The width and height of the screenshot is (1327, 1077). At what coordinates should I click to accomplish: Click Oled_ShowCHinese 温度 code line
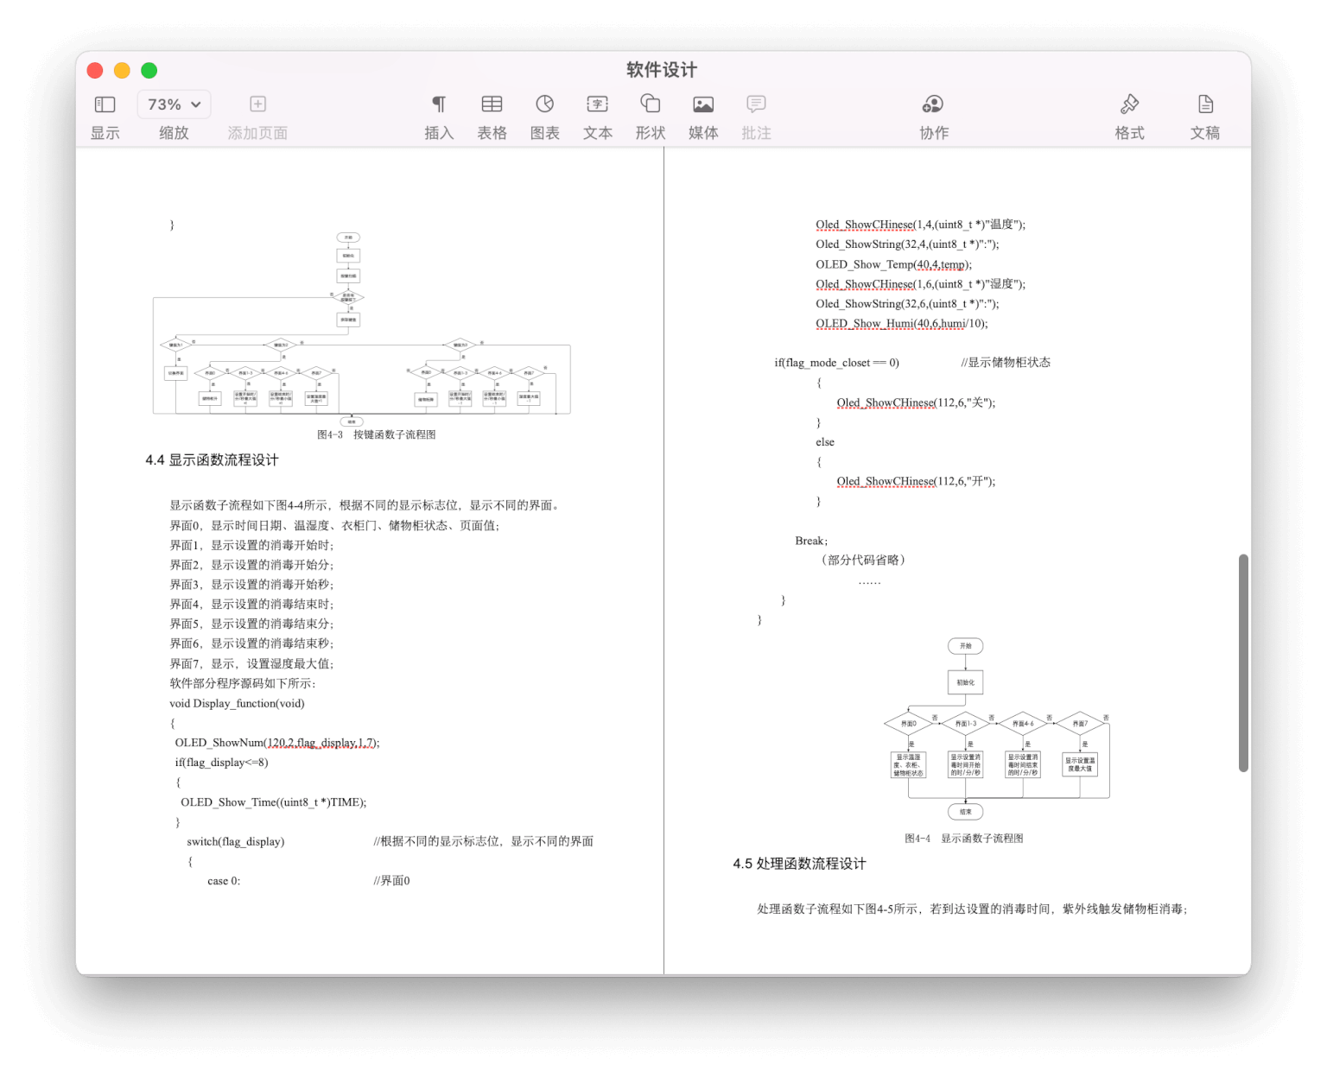click(920, 225)
